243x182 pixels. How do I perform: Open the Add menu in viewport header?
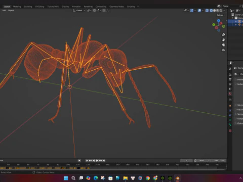coord(4,11)
